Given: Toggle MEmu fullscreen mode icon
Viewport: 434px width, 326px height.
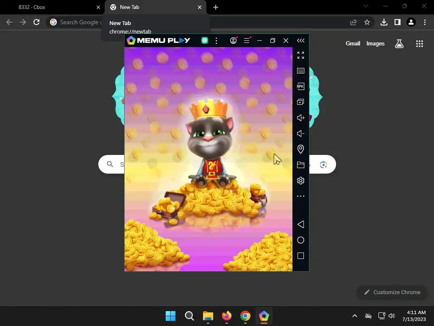Looking at the screenshot, I should [x=300, y=55].
